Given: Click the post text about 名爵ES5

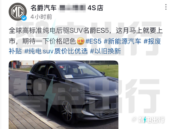Looking at the screenshot, I should tap(86, 36).
